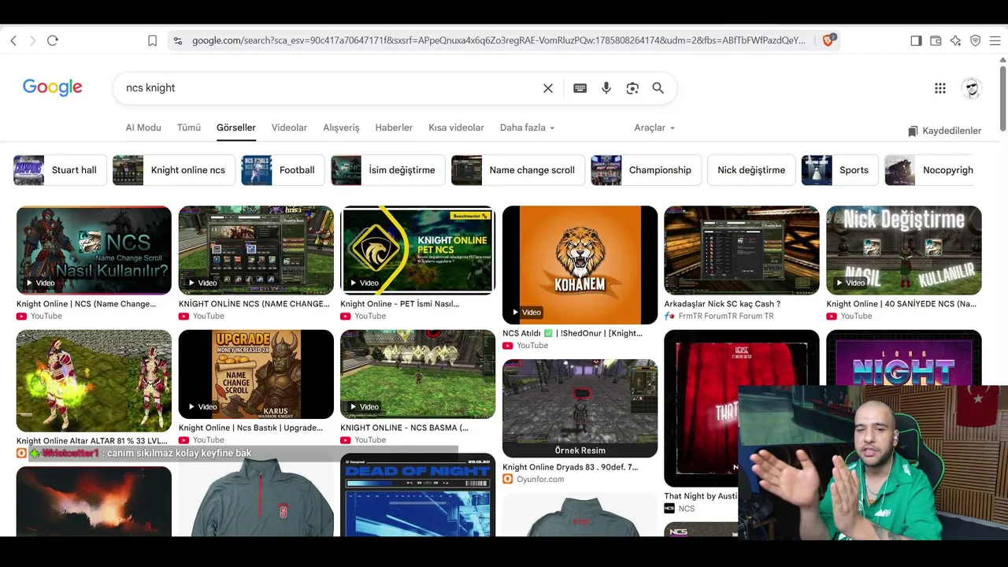Open the Örnek Resim Dryads thumbnail
The width and height of the screenshot is (1008, 567).
[580, 409]
